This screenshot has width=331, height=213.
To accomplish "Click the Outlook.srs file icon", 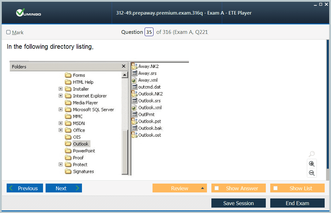I will point(134,101).
